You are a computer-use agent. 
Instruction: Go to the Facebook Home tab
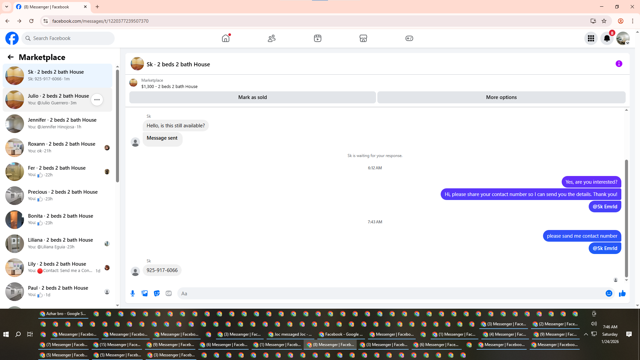[226, 38]
